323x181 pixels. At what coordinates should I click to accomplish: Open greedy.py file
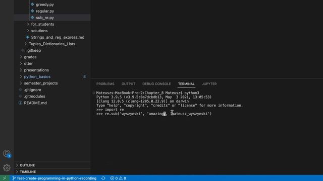pos(45,5)
